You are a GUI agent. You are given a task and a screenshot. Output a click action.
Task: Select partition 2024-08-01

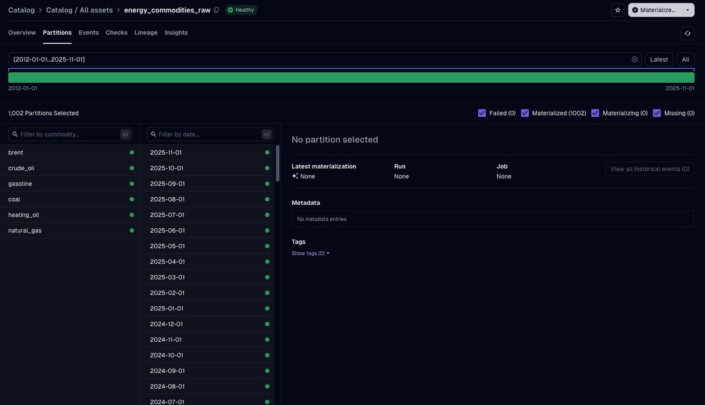207,386
